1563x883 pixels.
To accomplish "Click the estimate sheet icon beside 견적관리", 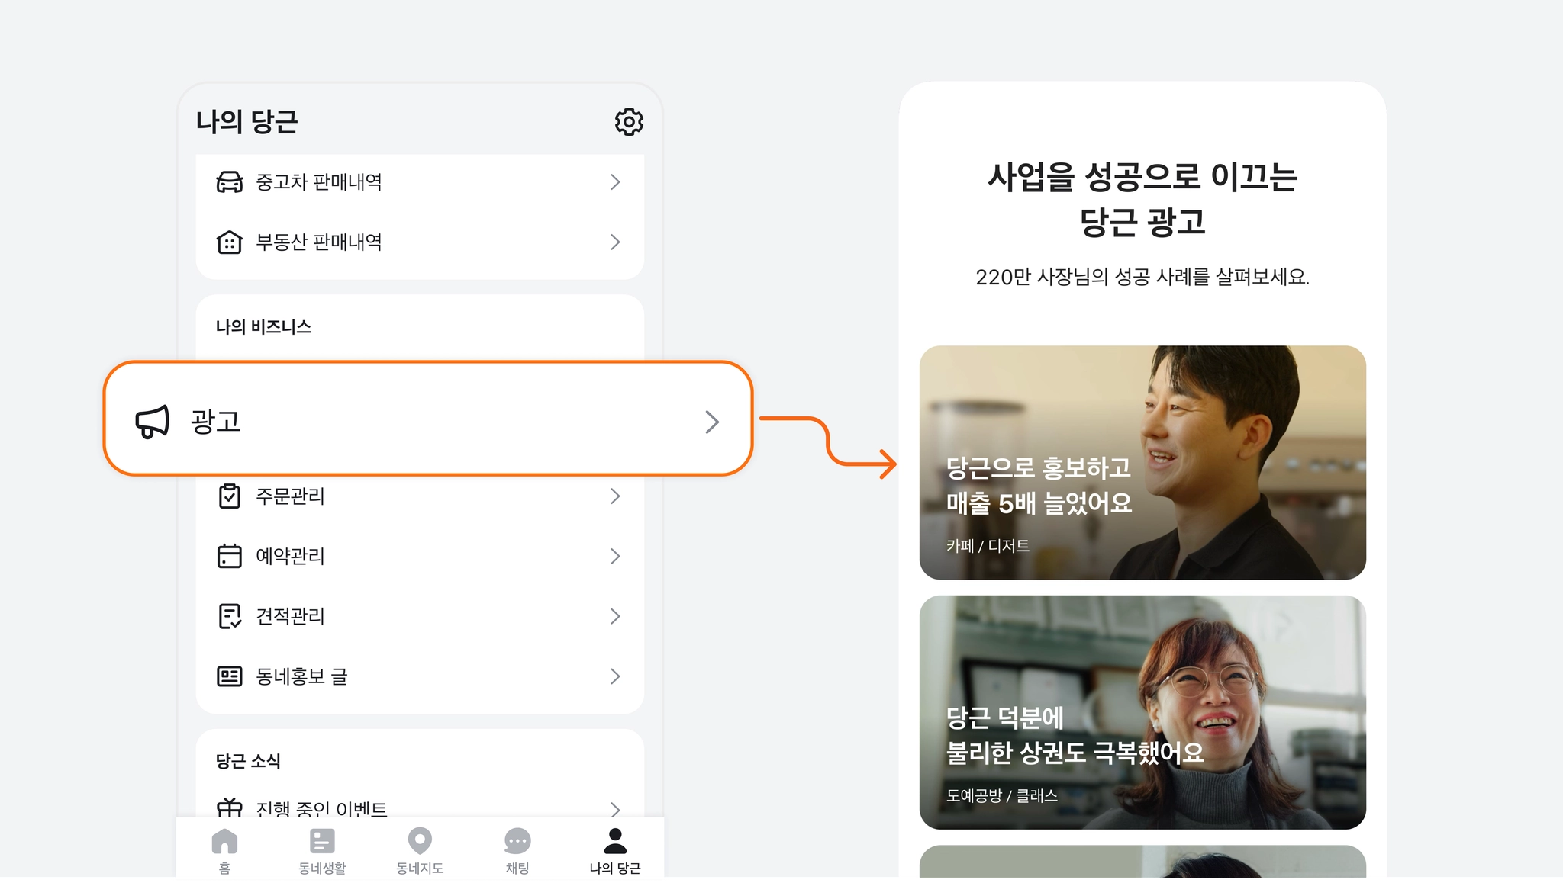I will [229, 616].
